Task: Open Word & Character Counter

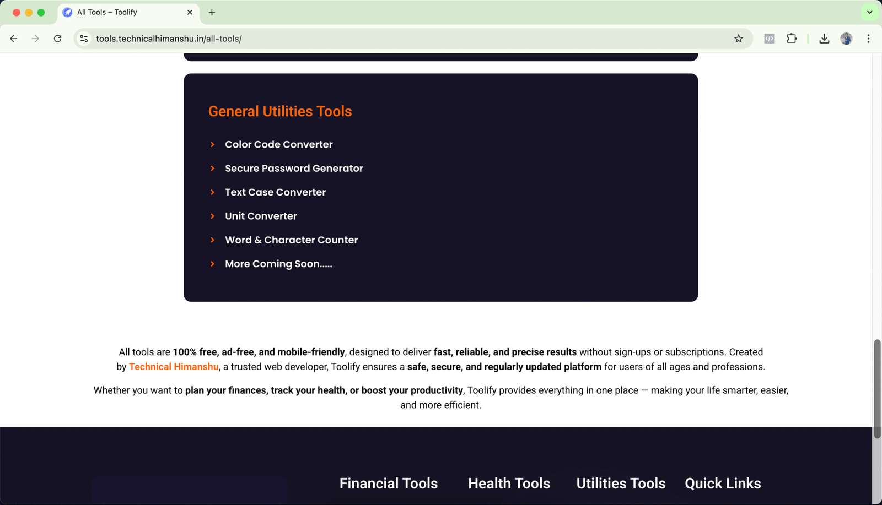Action: point(291,240)
